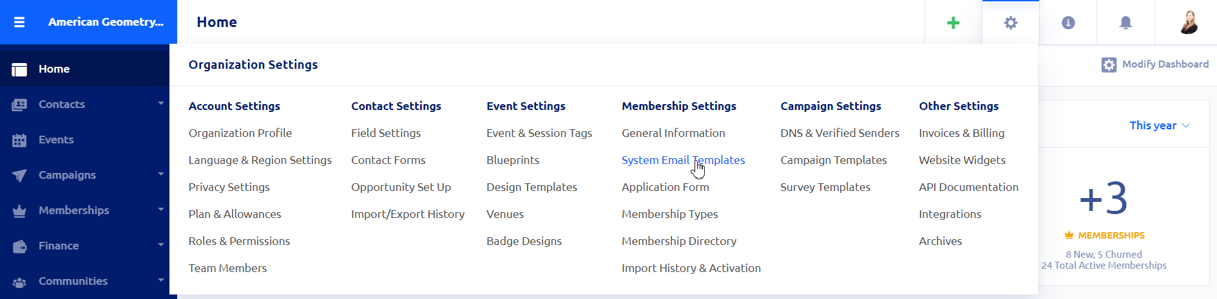Open Website Widgets link

tap(963, 160)
